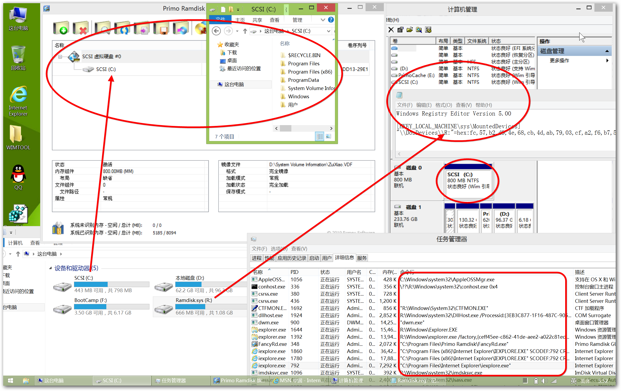Click the delete ramdisk (red X) icon
The width and height of the screenshot is (621, 391).
point(81,28)
